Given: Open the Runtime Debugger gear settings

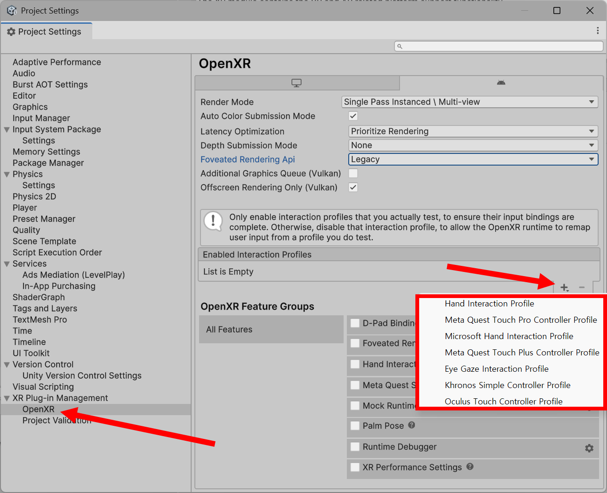Looking at the screenshot, I should pyautogui.click(x=589, y=448).
